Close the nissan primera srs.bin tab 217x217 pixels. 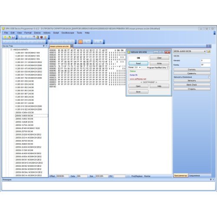pos(72,46)
